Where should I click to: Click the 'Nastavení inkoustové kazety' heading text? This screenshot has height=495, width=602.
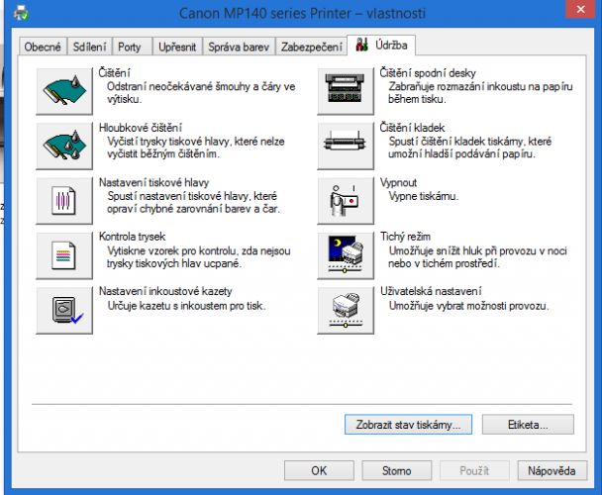(x=165, y=291)
